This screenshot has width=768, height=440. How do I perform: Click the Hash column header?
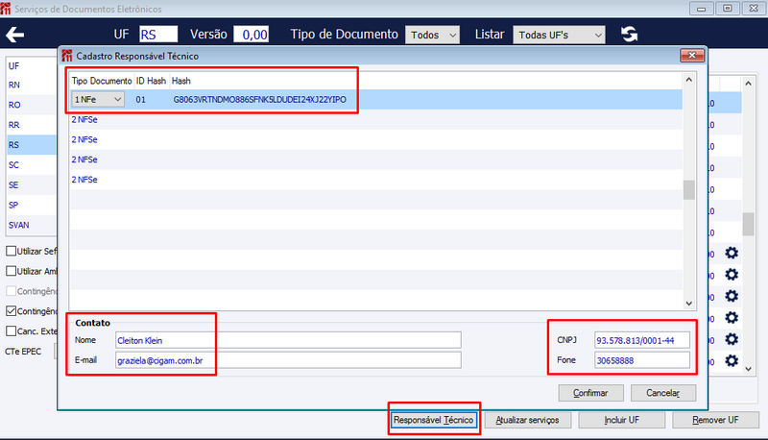coord(180,81)
